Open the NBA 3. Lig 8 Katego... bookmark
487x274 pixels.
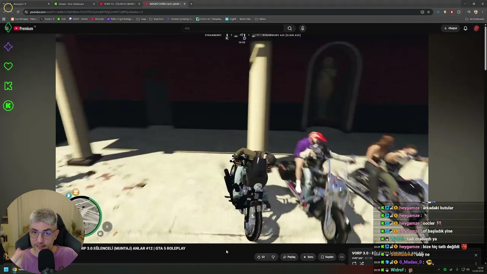[120, 19]
